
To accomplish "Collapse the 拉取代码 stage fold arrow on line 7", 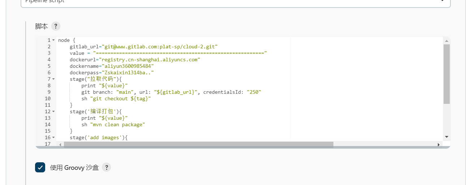I will tap(53, 79).
